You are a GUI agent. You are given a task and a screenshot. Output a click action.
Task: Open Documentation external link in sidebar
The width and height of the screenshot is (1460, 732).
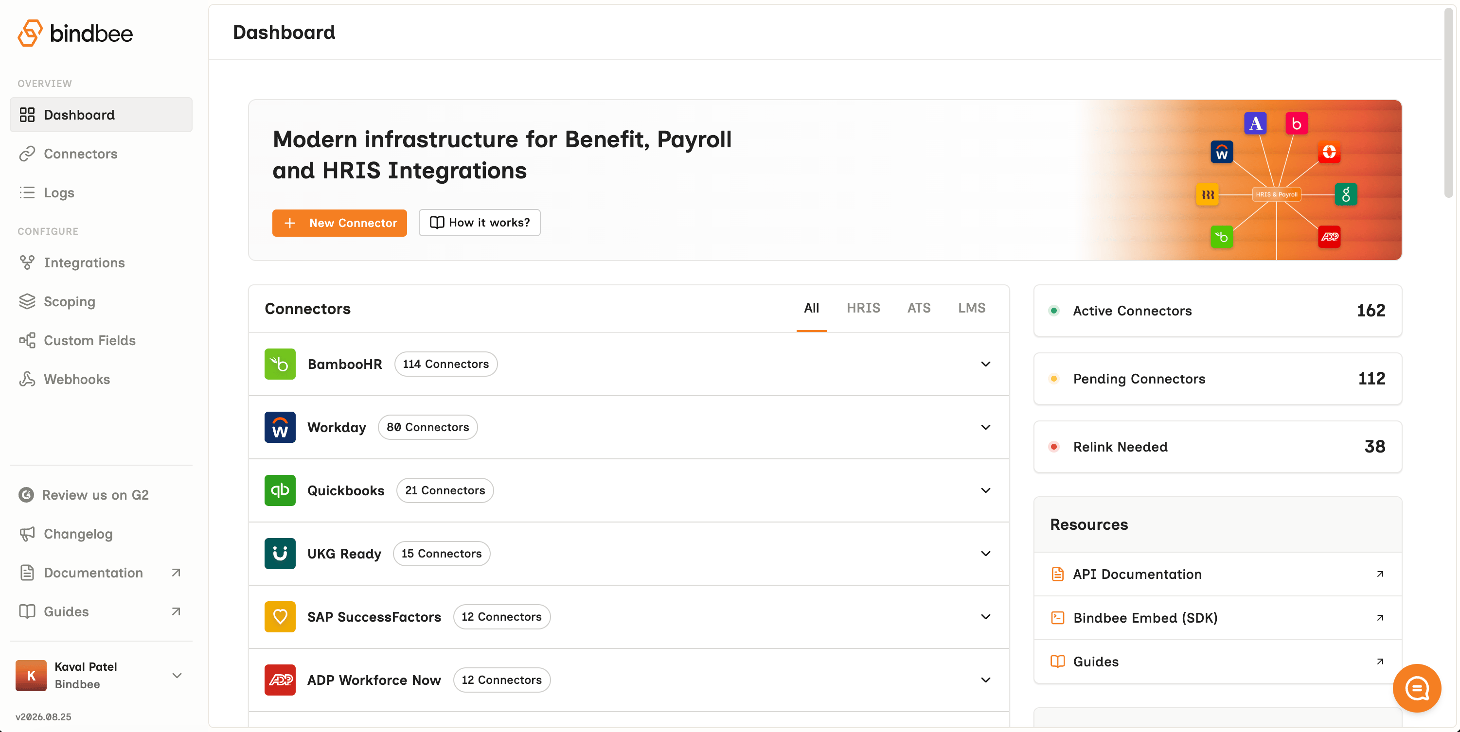coord(101,573)
